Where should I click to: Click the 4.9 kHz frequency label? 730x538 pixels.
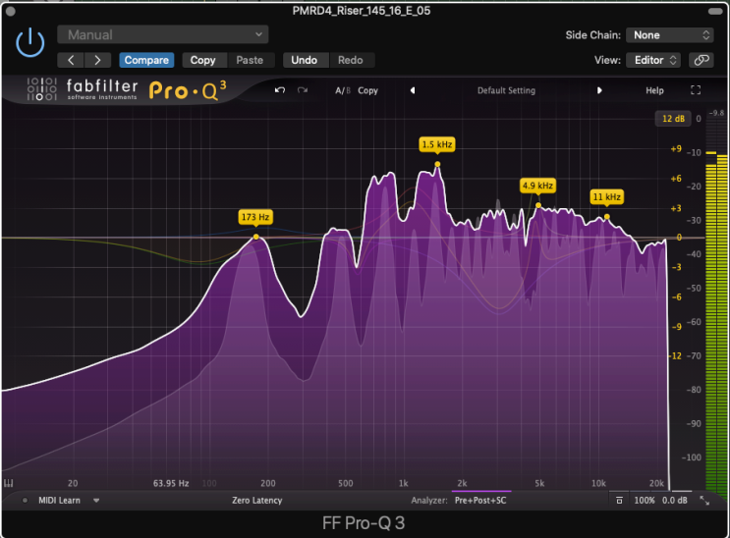pos(537,186)
